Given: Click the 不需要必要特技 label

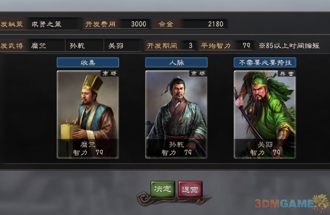Looking at the screenshot, I should (265, 62).
